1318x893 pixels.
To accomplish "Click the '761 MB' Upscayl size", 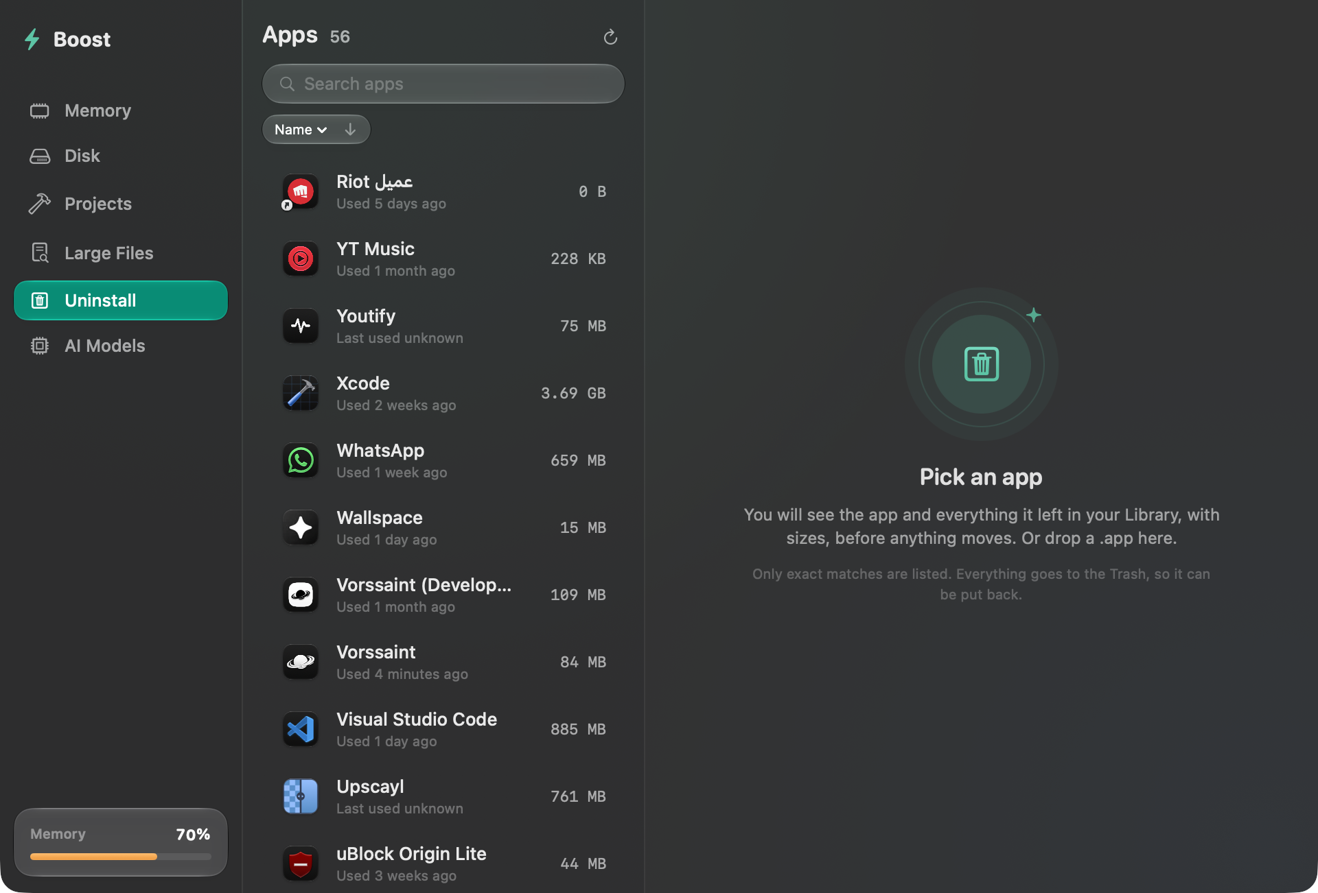I will tap(578, 796).
